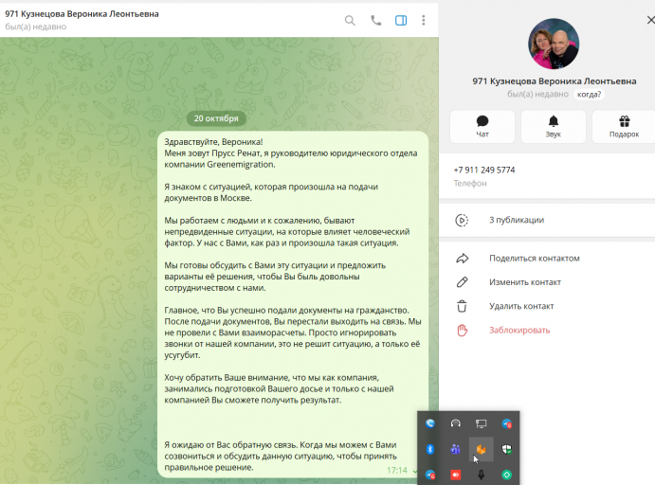Open the Bluetooth tray icon

429,449
